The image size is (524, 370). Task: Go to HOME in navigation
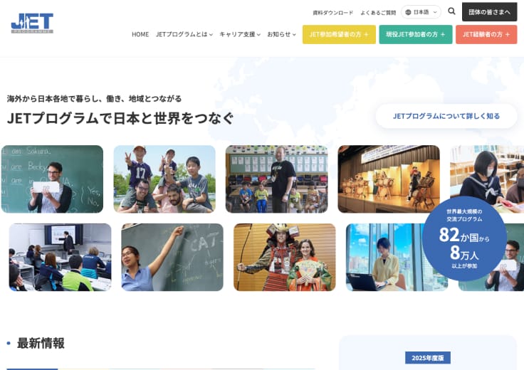coord(140,34)
